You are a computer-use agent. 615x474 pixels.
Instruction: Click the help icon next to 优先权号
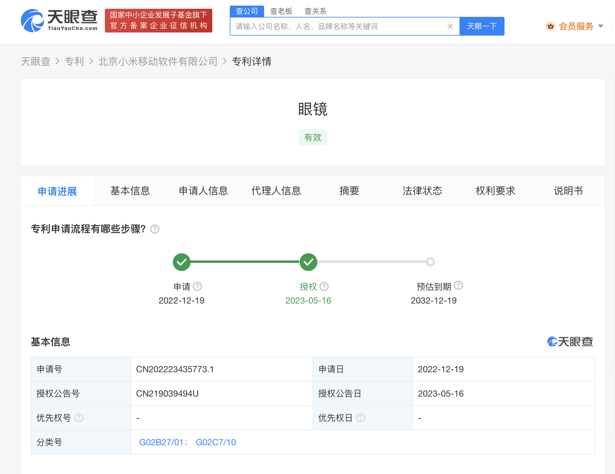point(79,418)
